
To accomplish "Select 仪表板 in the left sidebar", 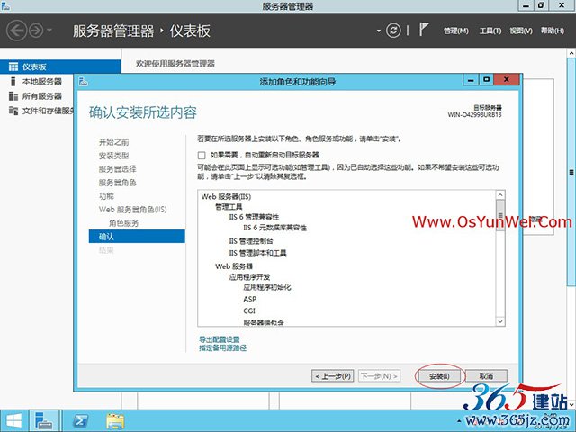I will pos(60,67).
